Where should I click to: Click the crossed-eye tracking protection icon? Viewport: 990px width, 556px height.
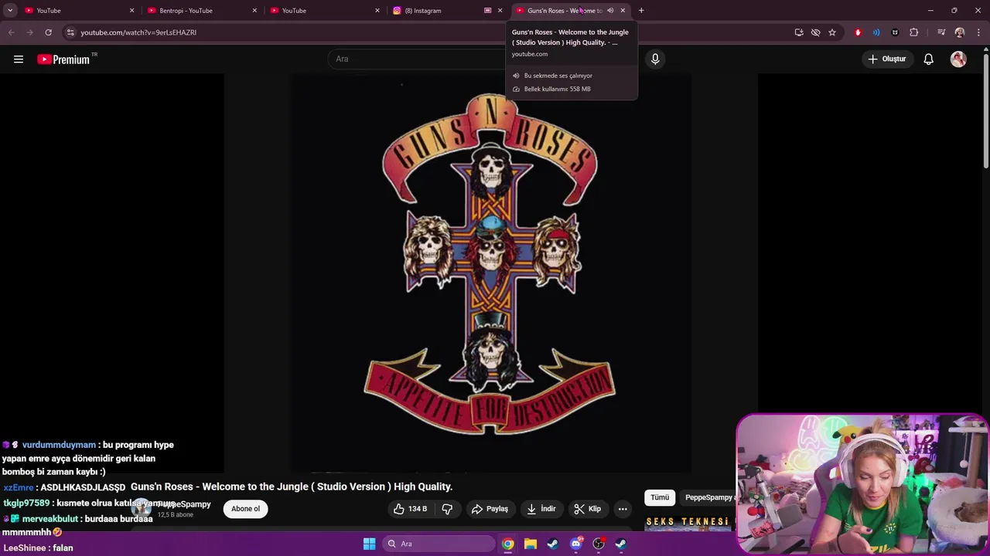coord(815,32)
